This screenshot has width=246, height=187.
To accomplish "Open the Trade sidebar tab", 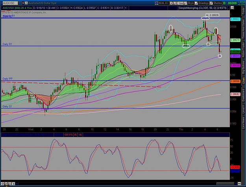I will coord(243,11).
